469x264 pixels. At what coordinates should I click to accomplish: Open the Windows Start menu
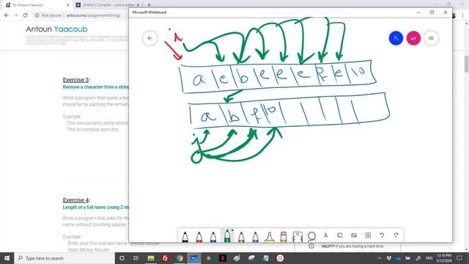[x=7, y=258]
